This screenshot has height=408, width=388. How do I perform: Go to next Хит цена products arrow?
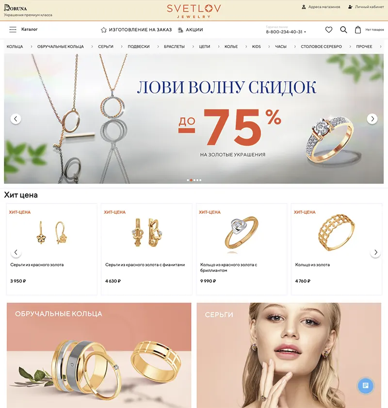tap(375, 252)
